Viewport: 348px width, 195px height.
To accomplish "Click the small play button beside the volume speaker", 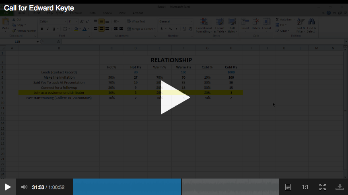I will coord(8,187).
